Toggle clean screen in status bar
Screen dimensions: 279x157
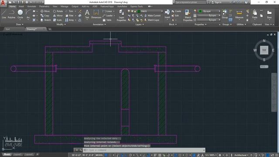click(x=272, y=155)
